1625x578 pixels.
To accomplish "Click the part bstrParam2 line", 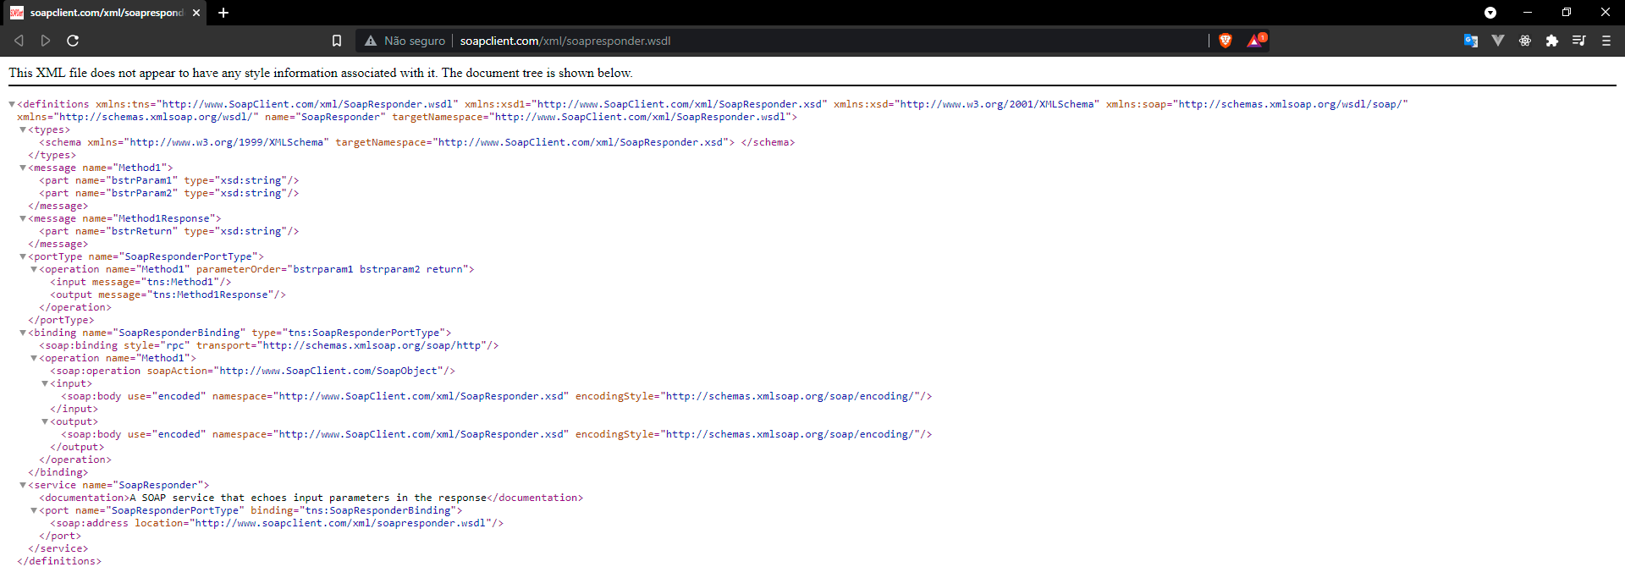I will click(169, 193).
